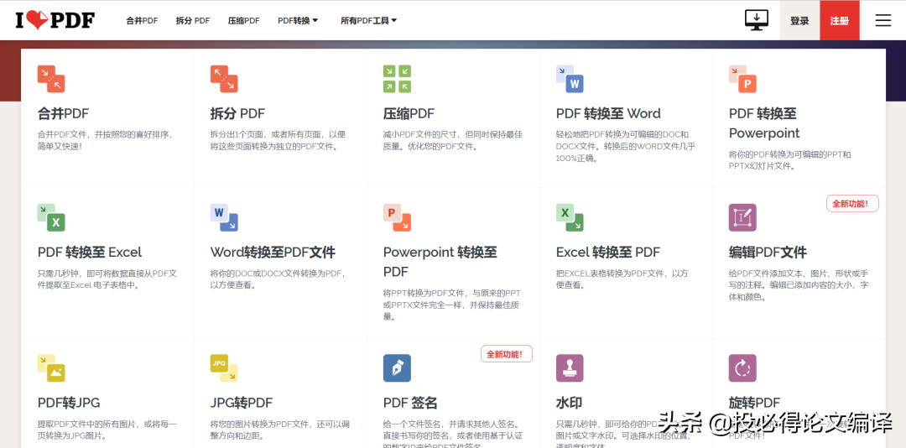Open the Excel 转换至 PDF title
The image size is (906, 448).
(608, 252)
